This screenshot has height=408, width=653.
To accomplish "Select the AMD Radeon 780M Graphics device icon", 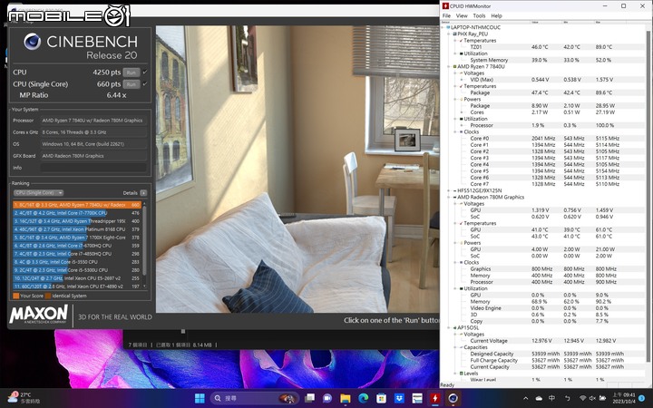I will coord(454,198).
